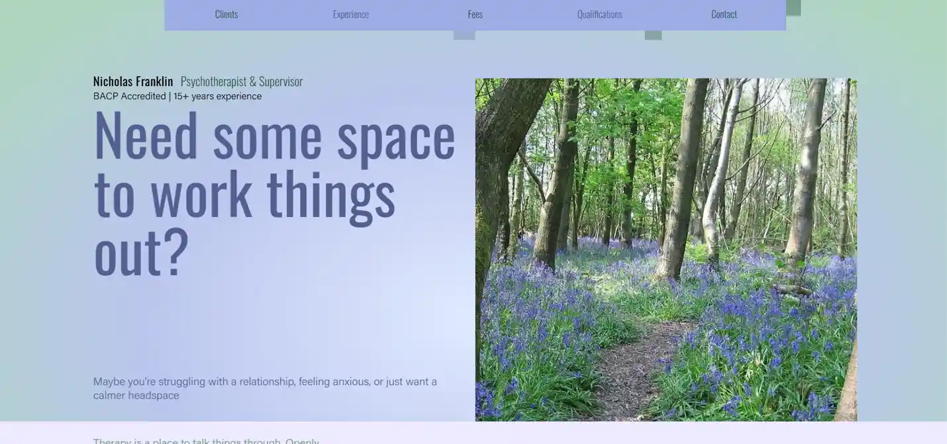Click the 'Need some space' headline line

click(274, 136)
